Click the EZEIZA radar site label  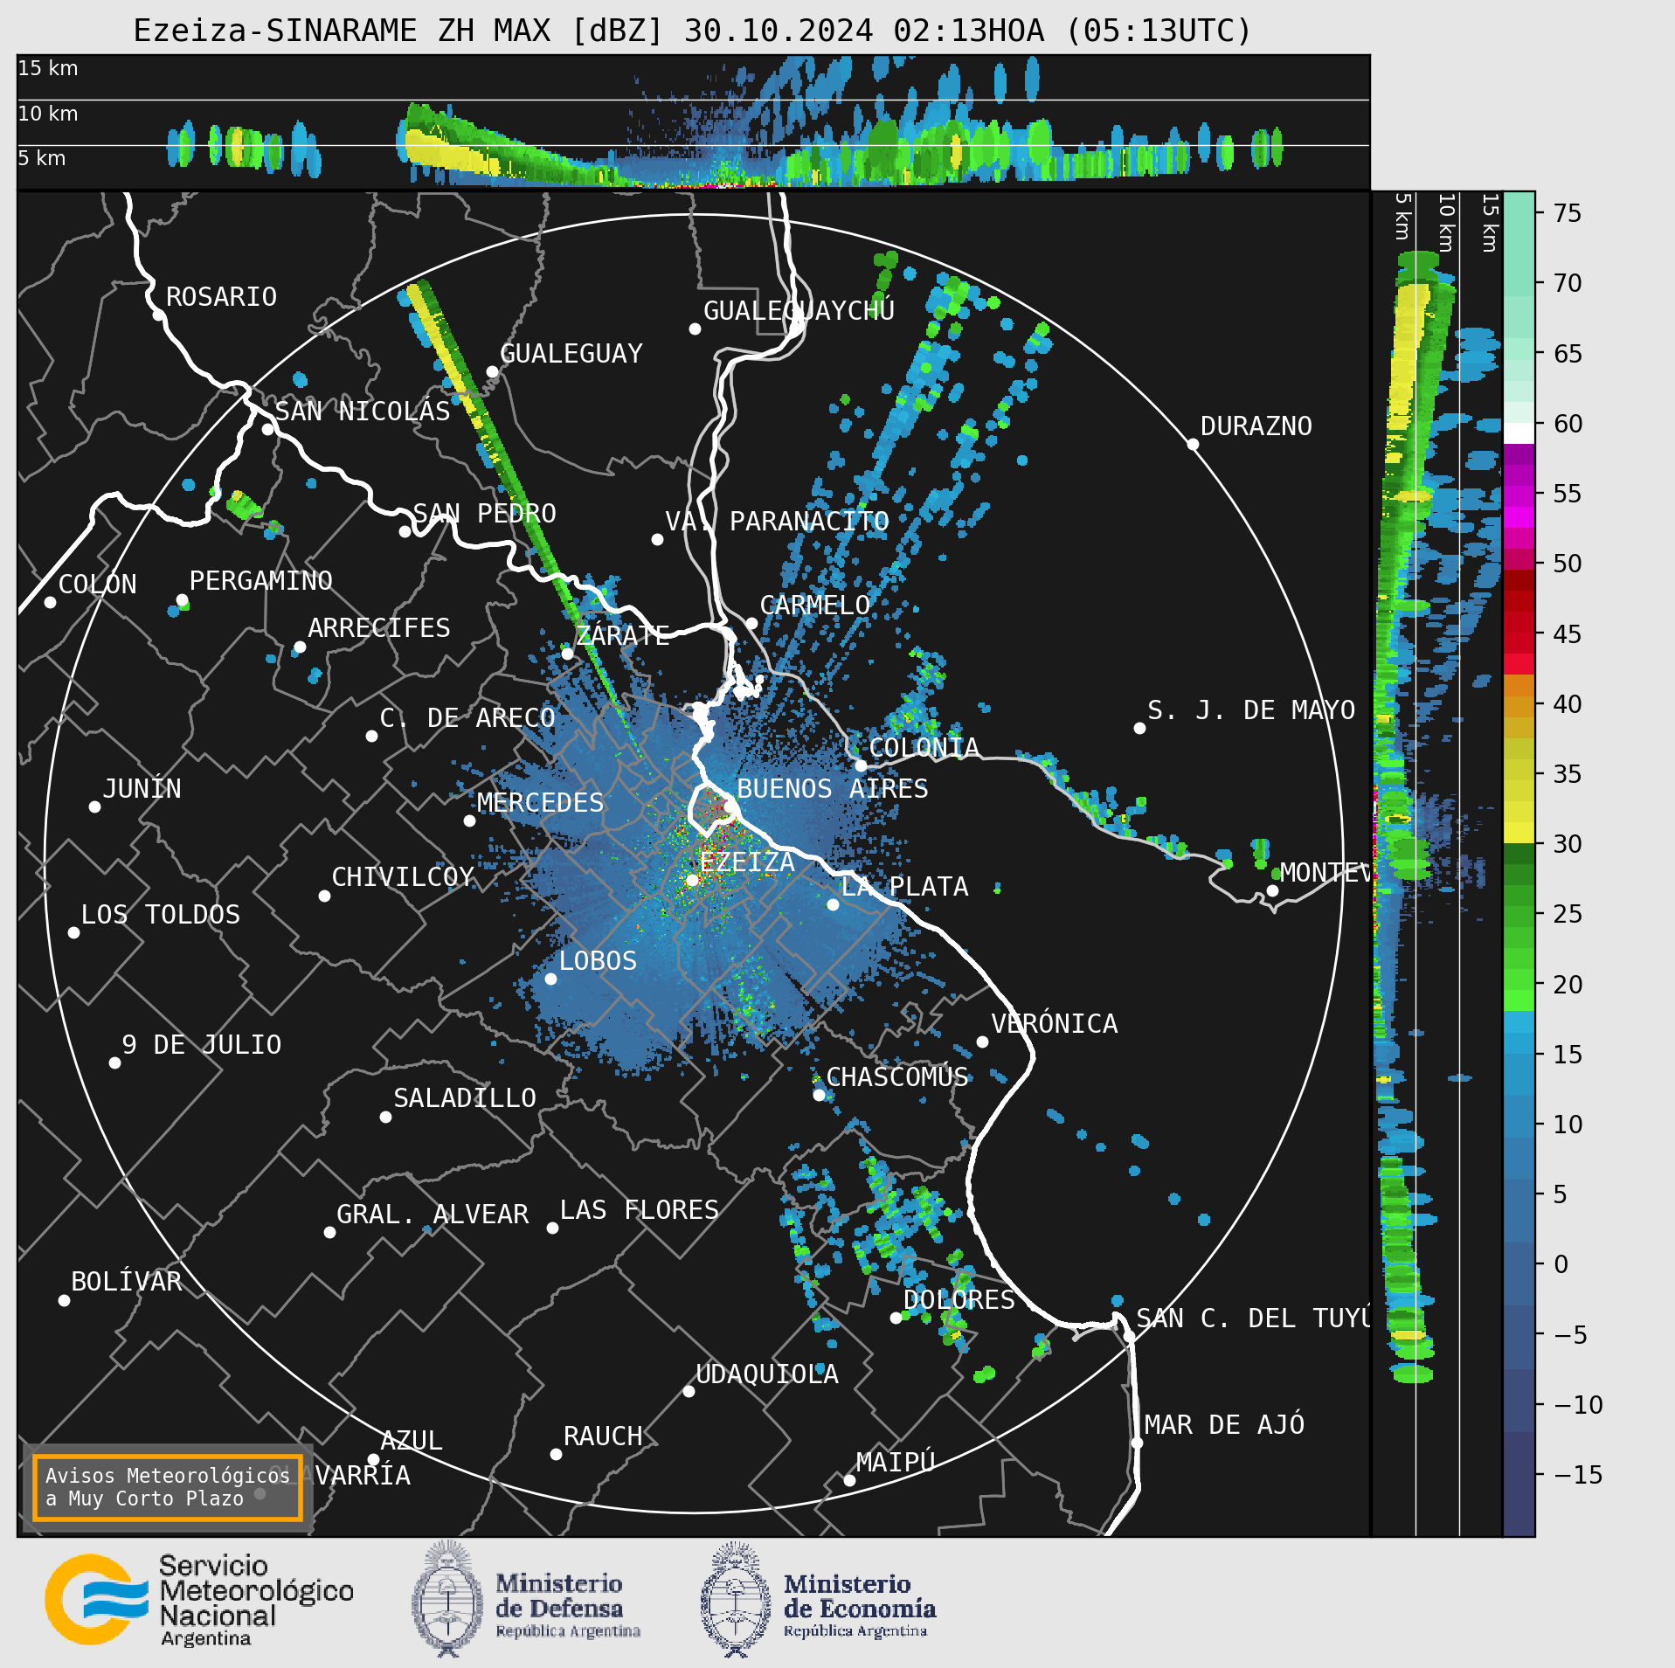(x=747, y=862)
